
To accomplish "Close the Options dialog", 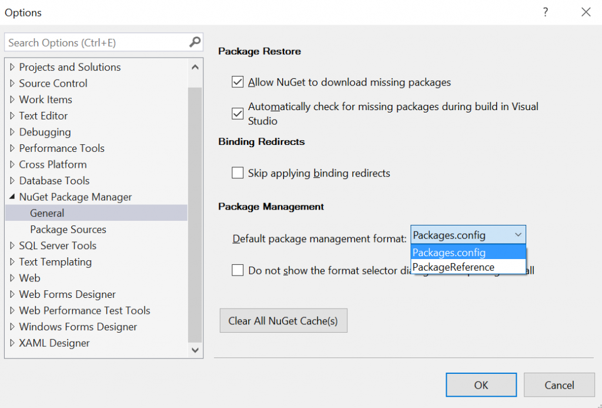I will [586, 12].
